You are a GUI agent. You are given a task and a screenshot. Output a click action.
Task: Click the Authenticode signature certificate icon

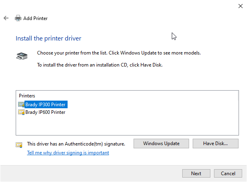tap(19, 145)
